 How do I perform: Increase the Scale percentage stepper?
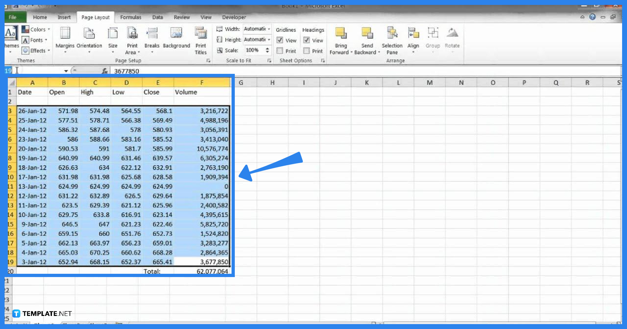click(x=268, y=49)
